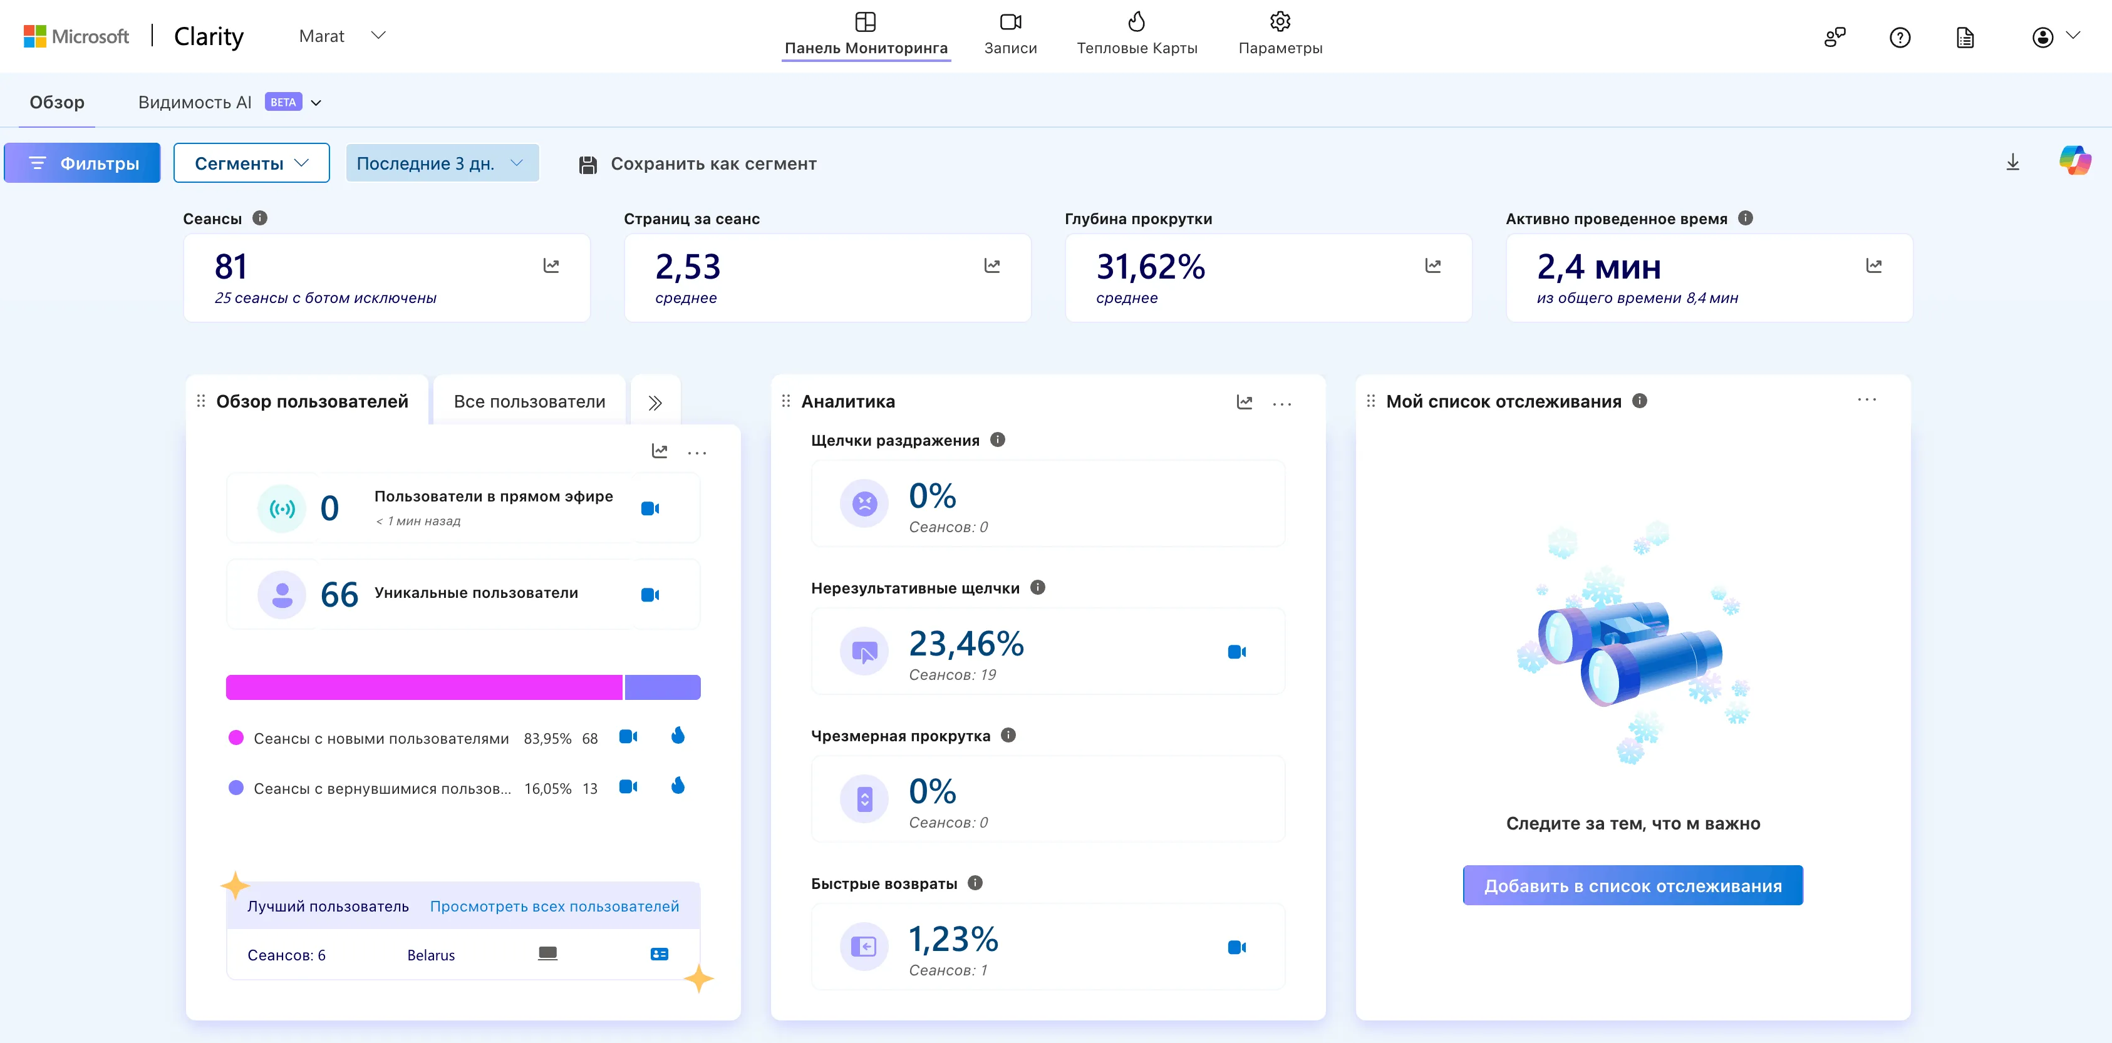
Task: Open info icon for Щелчки раздражения
Action: point(998,440)
